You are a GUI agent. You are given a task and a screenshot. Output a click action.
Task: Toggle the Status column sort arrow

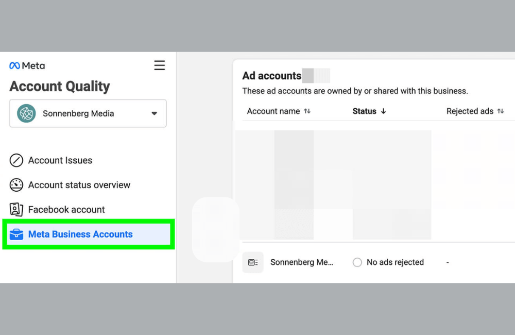383,111
